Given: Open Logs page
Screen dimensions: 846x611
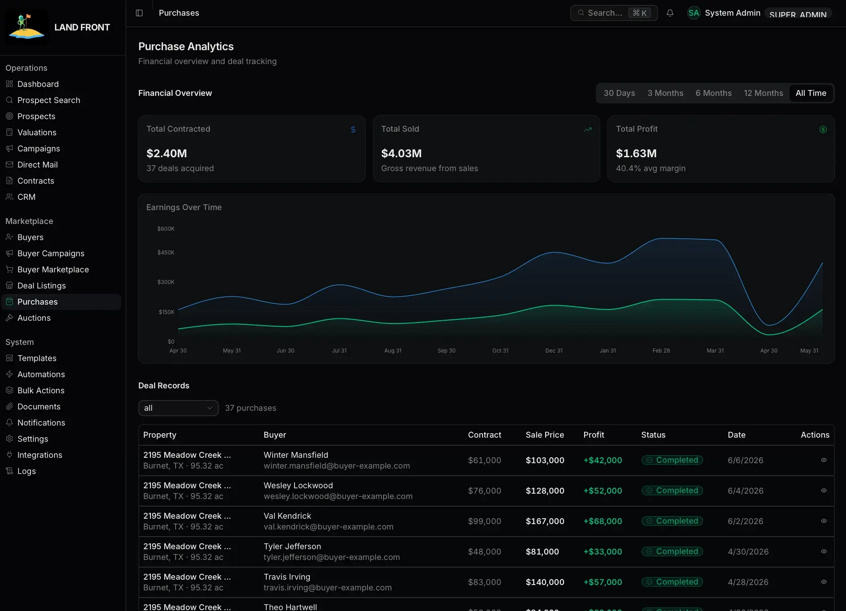Looking at the screenshot, I should tap(61, 471).
